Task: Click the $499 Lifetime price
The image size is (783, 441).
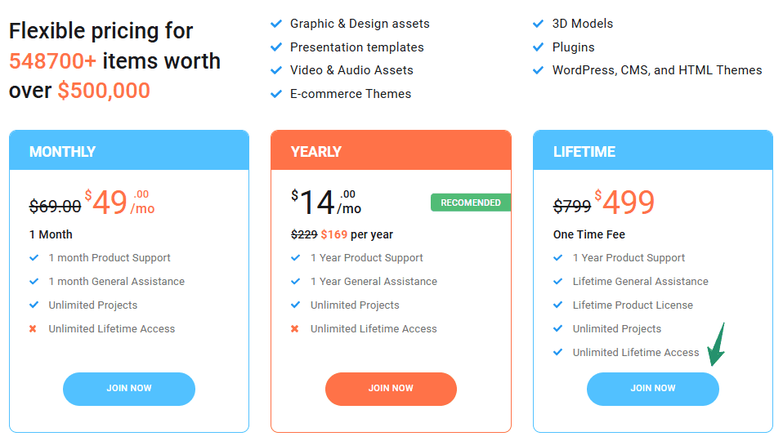Action: (626, 203)
